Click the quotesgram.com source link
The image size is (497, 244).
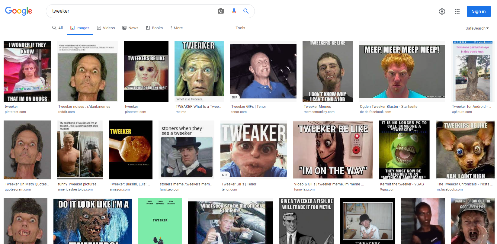(x=18, y=189)
